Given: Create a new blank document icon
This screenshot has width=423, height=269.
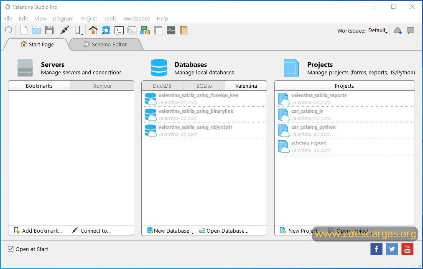Looking at the screenshot, I should point(24,30).
